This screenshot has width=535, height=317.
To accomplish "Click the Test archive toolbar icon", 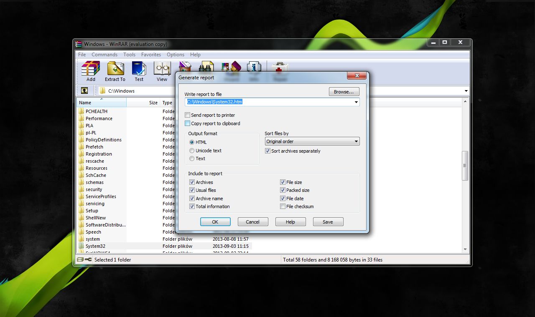I will pos(139,69).
